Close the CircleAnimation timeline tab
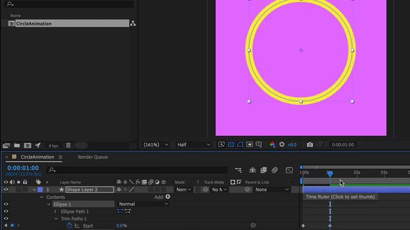Viewport: 410px width, 230px height. (6, 157)
